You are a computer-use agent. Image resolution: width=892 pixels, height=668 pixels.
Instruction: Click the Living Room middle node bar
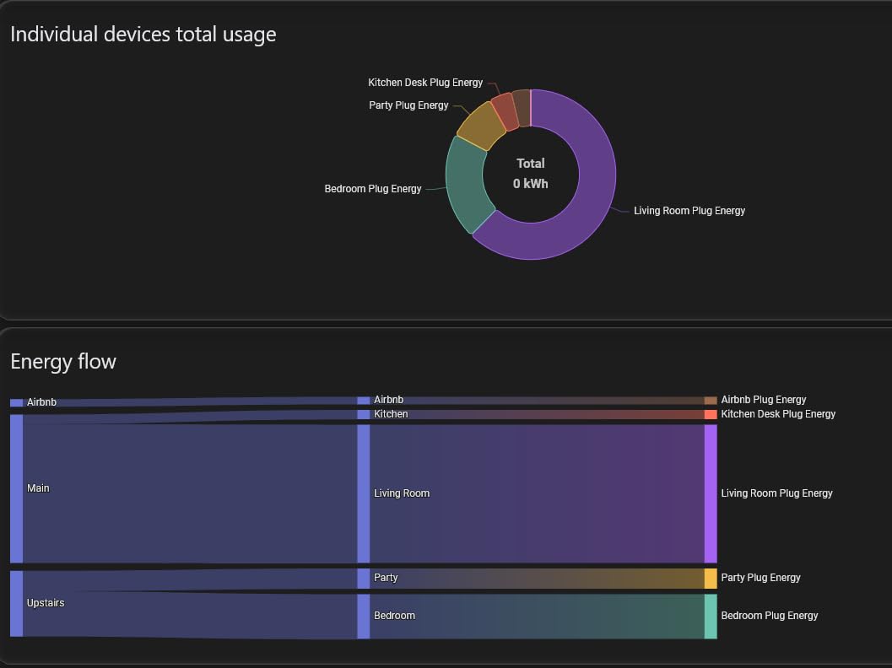pyautogui.click(x=364, y=493)
